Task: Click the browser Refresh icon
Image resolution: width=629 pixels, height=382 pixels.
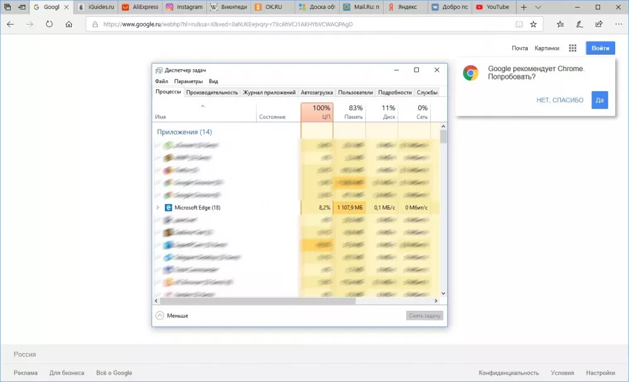Action: 49,24
